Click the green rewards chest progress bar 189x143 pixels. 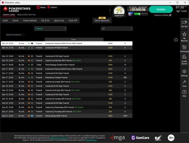click(141, 14)
